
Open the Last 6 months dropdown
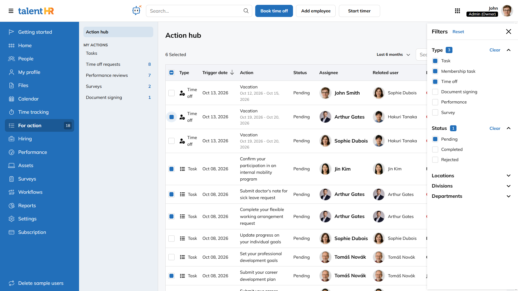pos(393,54)
